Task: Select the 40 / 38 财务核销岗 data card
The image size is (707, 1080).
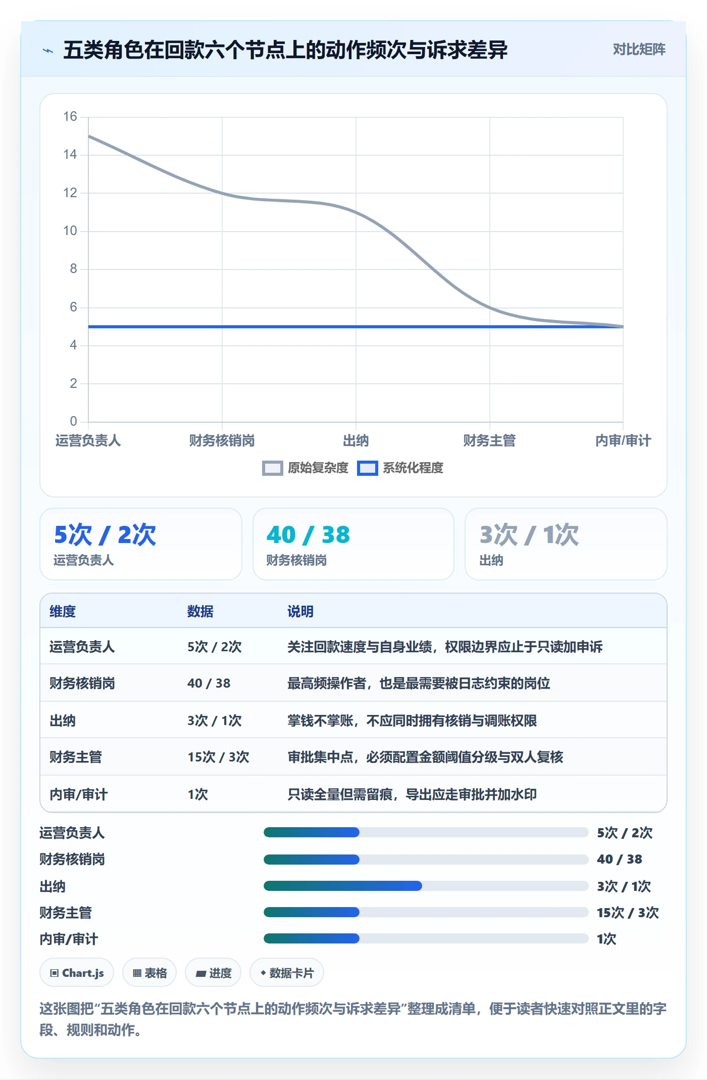Action: pyautogui.click(x=353, y=544)
